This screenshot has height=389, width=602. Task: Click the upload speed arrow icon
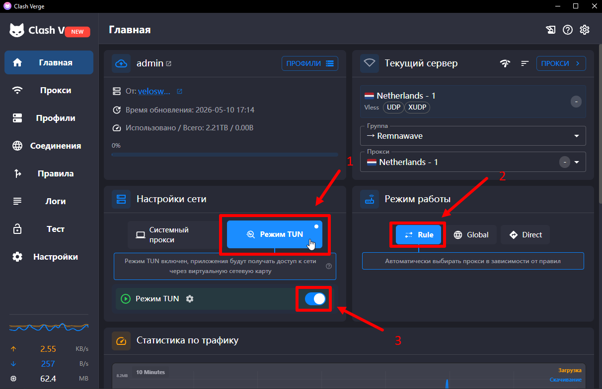click(13, 349)
